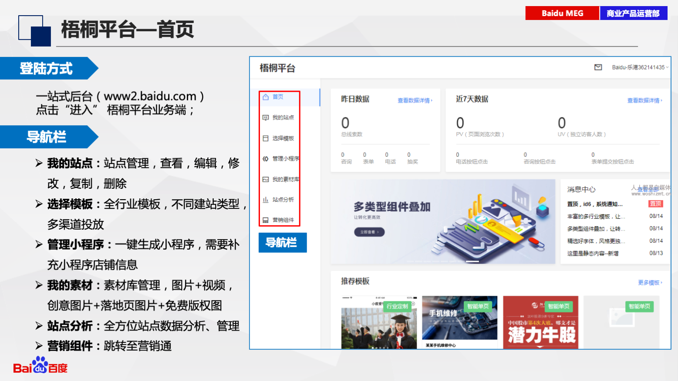Viewport: 678px width, 381px height.
Task: Click the 站点分析 bar chart icon
Action: click(x=266, y=200)
